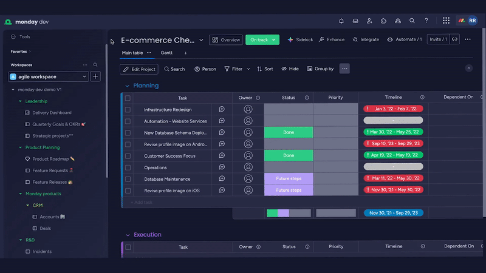Select all tasks with Planning header checkbox
The image size is (486, 273).
tap(128, 98)
